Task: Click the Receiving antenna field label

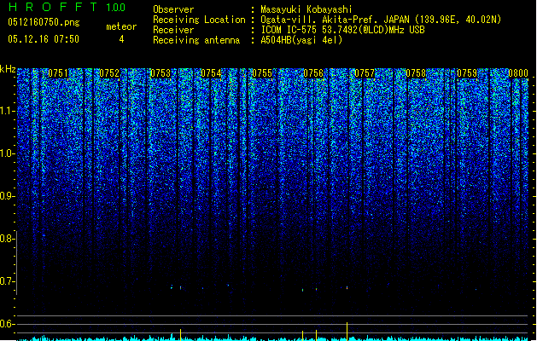Action: click(x=196, y=40)
